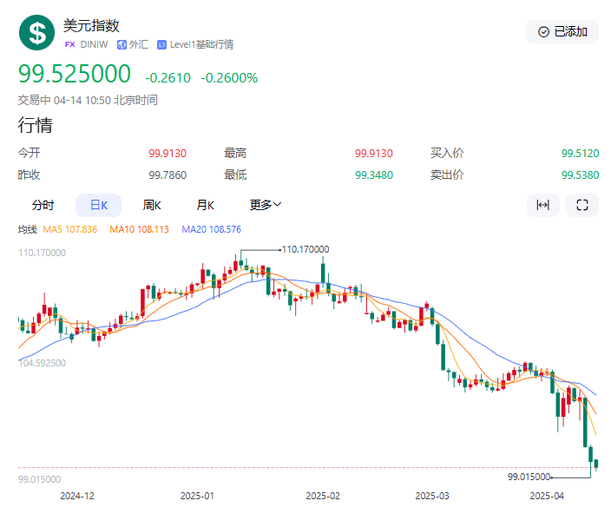Screen dimensions: 611x514
Task: Click the 最低 value 99.3480
Action: 374,175
